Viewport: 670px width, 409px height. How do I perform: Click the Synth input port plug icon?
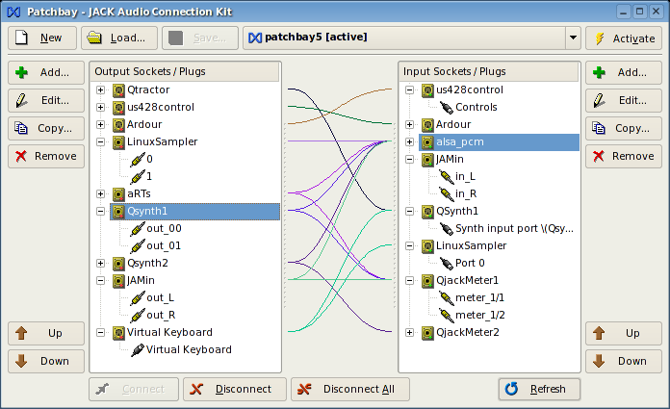pos(446,229)
